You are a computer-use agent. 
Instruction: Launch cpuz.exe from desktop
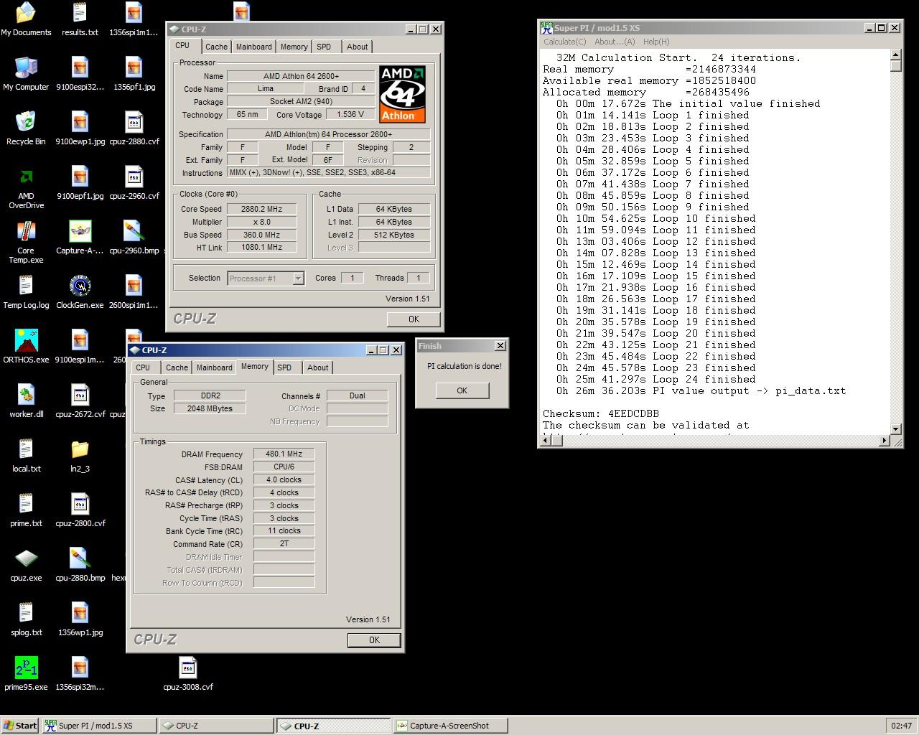(26, 564)
